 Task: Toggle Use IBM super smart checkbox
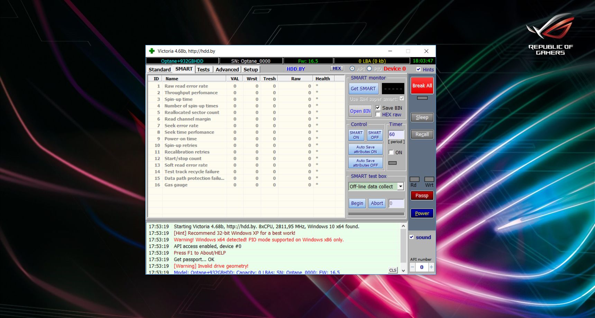(402, 99)
